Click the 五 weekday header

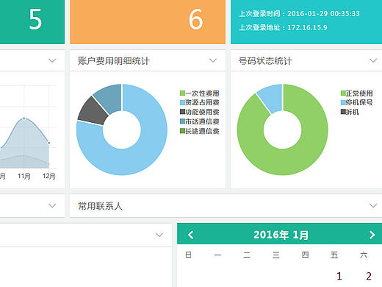pos(334,255)
